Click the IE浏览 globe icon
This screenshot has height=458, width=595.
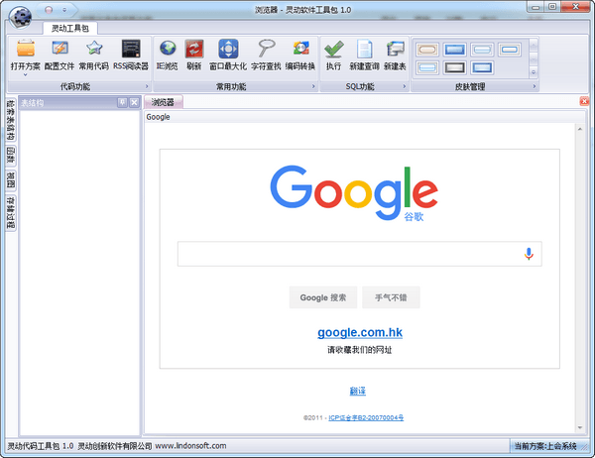pos(168,49)
